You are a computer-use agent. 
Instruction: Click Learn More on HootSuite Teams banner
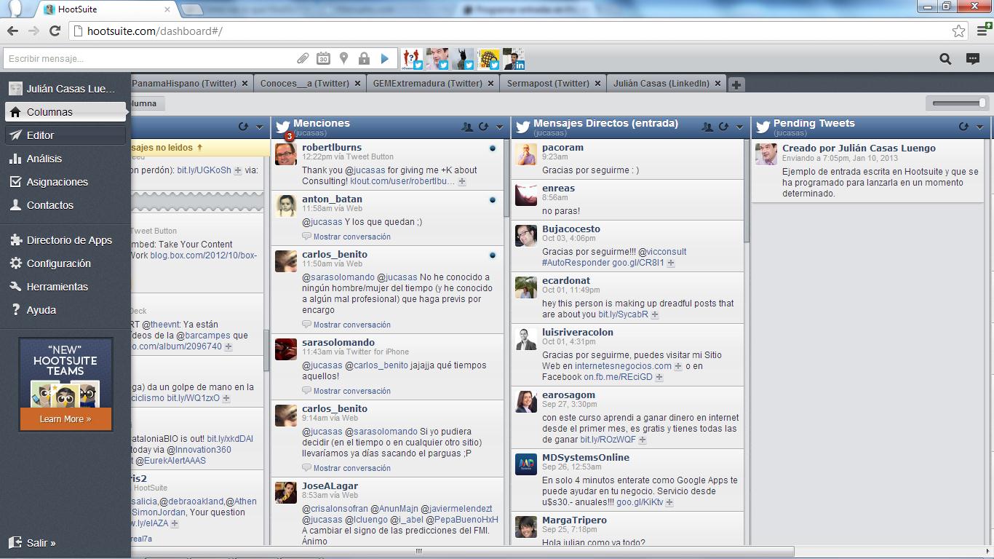(x=65, y=419)
